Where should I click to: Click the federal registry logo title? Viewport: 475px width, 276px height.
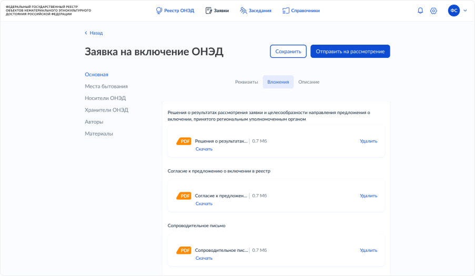(x=48, y=11)
